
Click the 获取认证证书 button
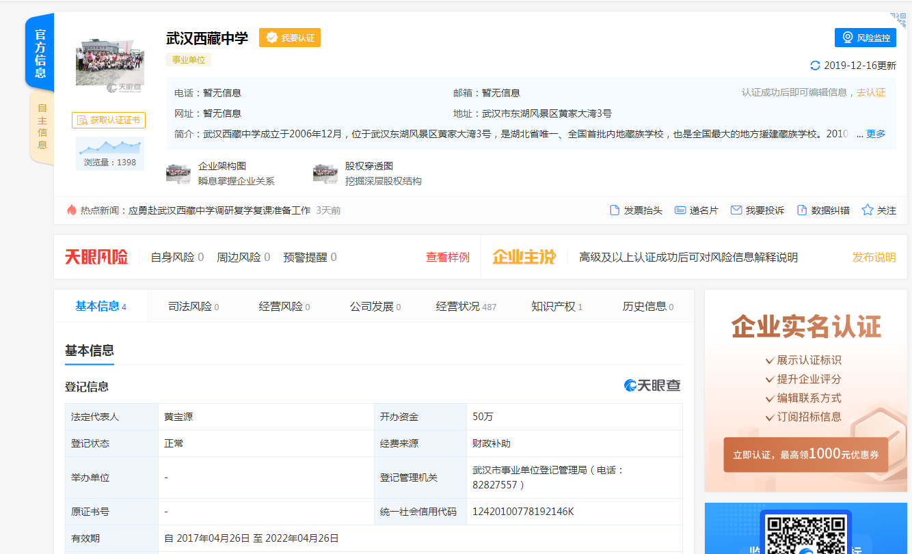click(109, 120)
